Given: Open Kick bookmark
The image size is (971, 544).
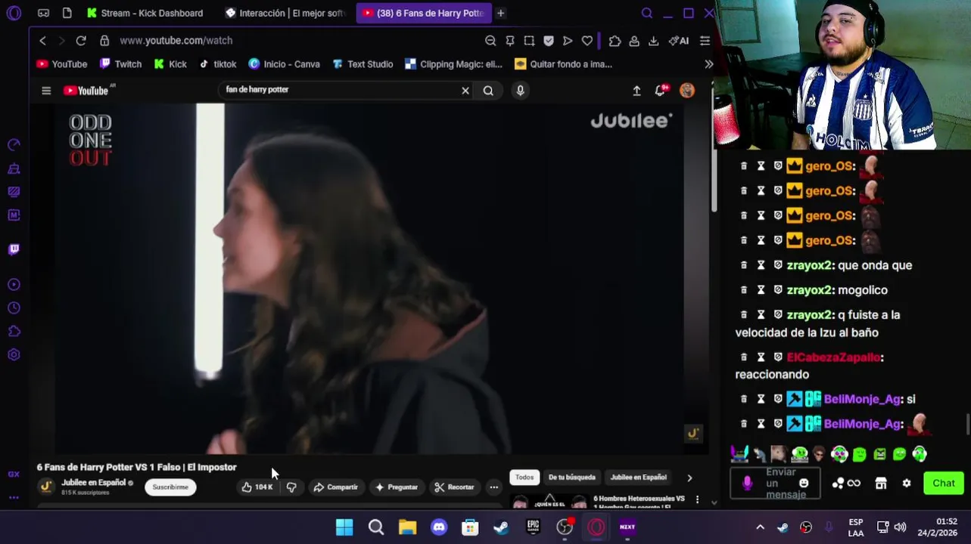Looking at the screenshot, I should pyautogui.click(x=170, y=64).
